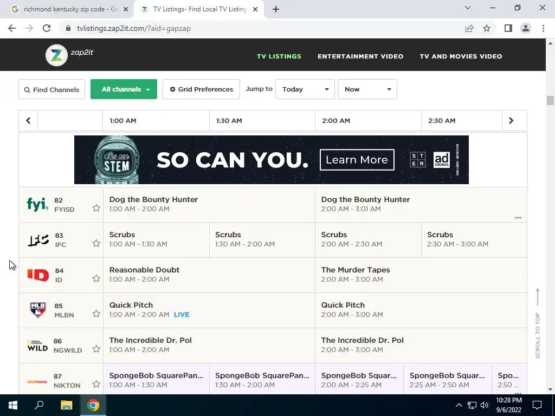The width and height of the screenshot is (555, 416).
Task: Click the Find Channels button
Action: (51, 89)
